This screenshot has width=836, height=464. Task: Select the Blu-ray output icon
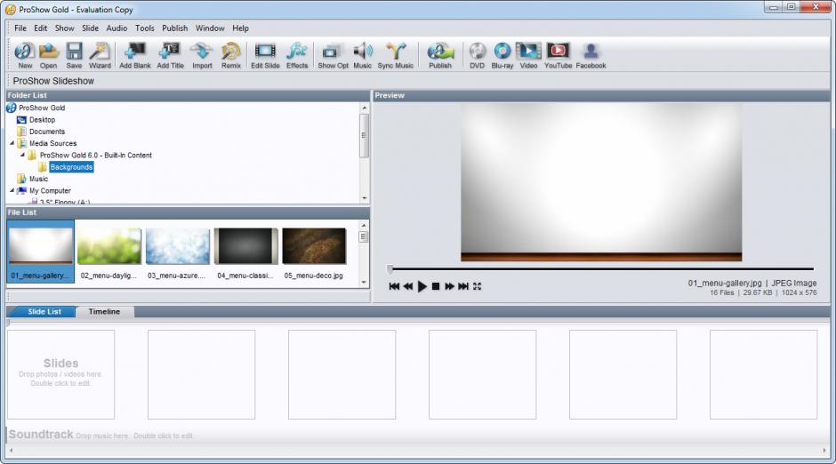click(502, 55)
